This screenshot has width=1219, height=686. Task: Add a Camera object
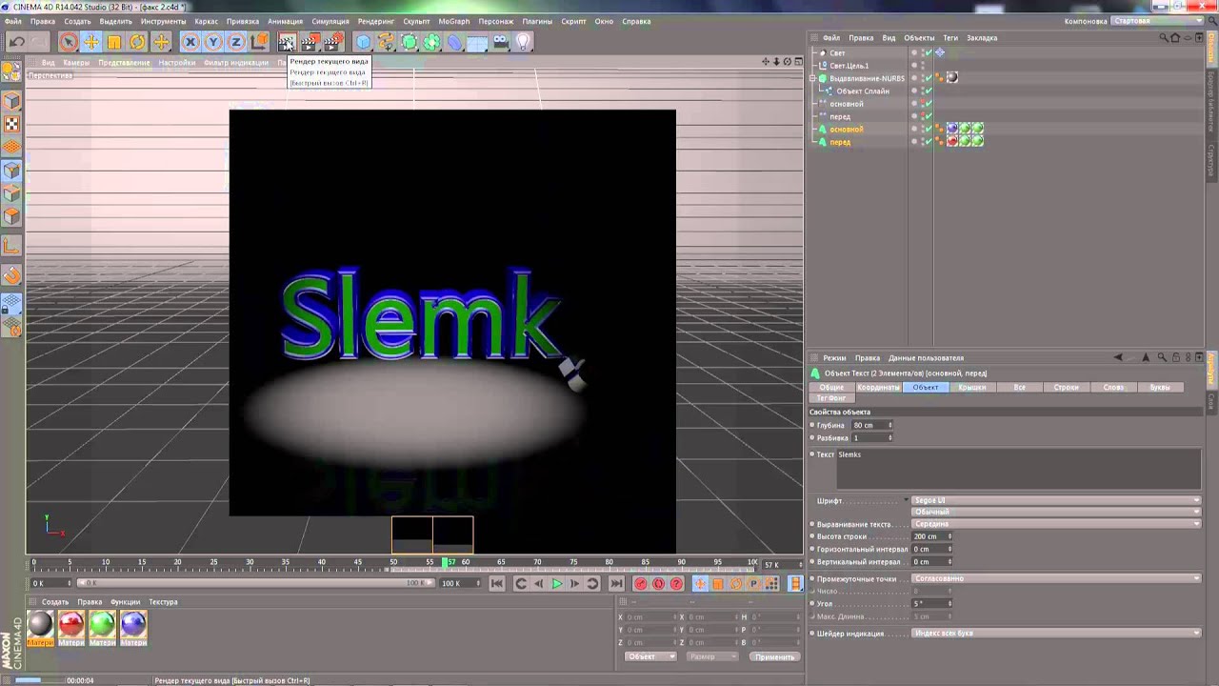[501, 42]
